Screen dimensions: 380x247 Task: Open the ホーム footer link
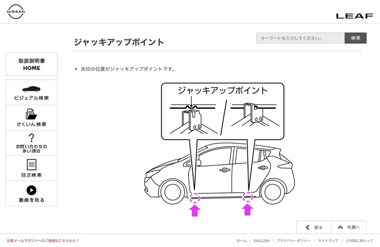241,241
